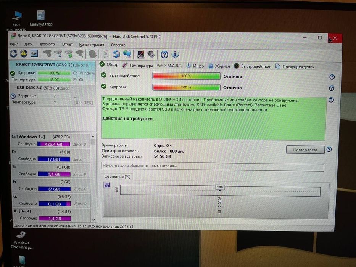
Task: Click the blue disk panel toolbar icon
Action: 34,54
